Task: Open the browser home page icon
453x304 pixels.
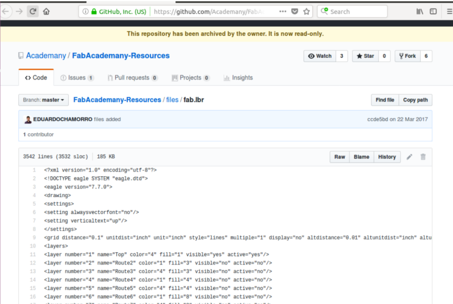Action: (x=46, y=12)
